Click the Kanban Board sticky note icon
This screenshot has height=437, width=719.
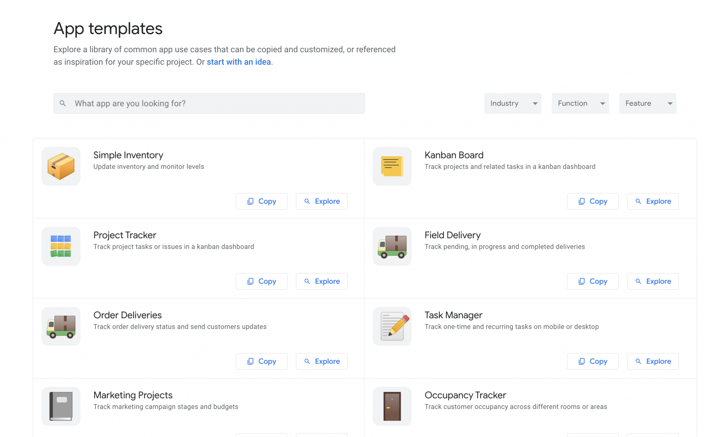pyautogui.click(x=392, y=166)
